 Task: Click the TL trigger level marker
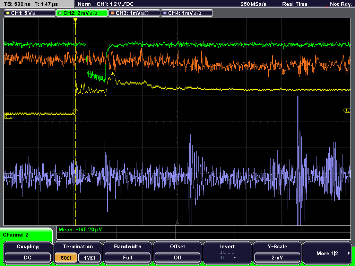tap(347, 110)
